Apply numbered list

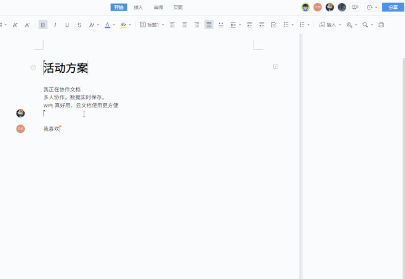point(302,25)
